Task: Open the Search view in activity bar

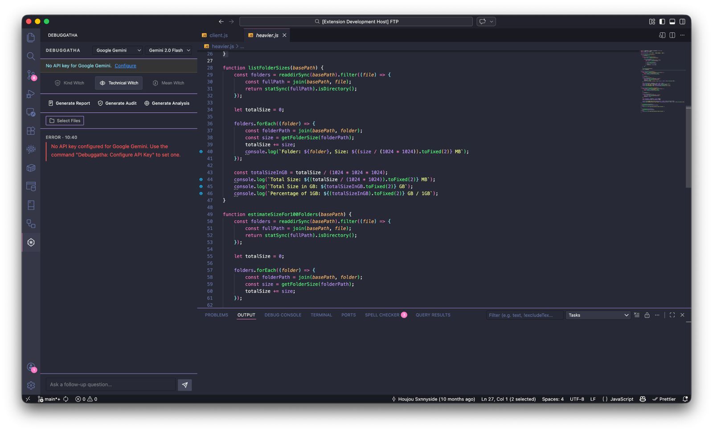Action: pyautogui.click(x=31, y=56)
